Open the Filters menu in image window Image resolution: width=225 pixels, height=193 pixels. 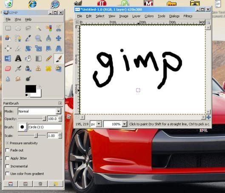pyautogui.click(x=188, y=16)
